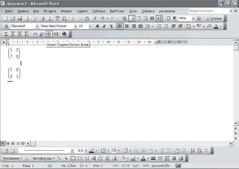The width and height of the screenshot is (239, 169).
Task: Insert a table with the grid icon
Action: [x=138, y=18]
